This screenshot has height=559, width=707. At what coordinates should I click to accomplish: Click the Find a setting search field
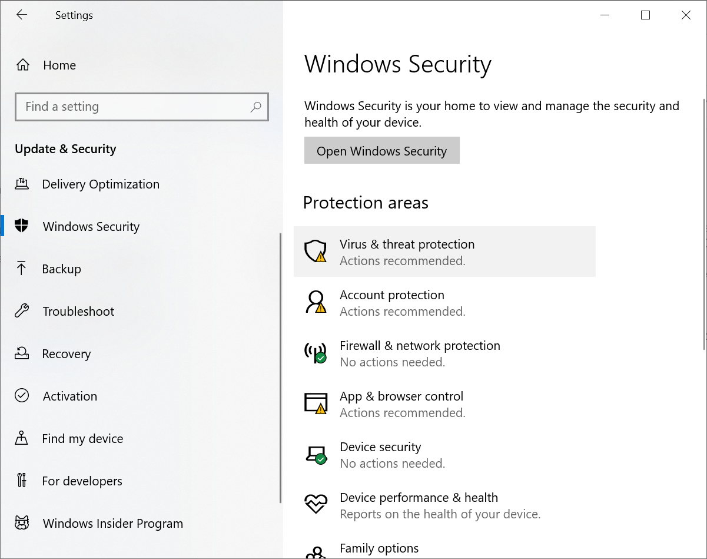click(x=135, y=107)
